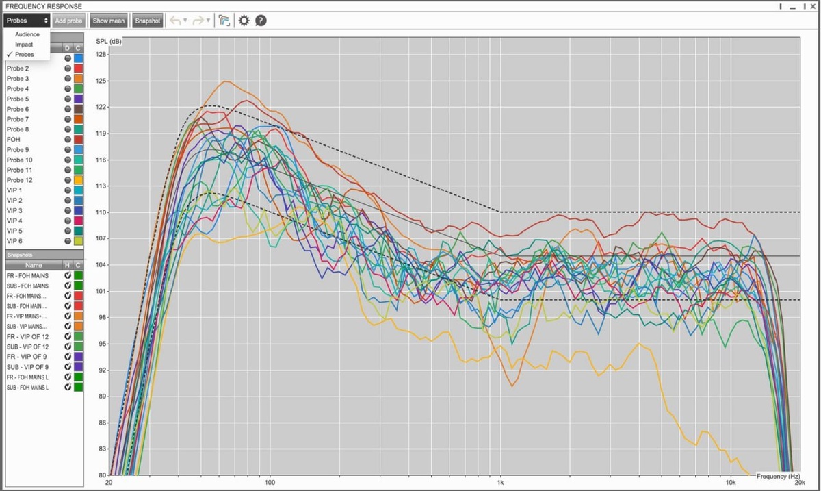Viewport: 821px width, 491px height.
Task: Click the curve view icon beside redo
Action: click(x=224, y=21)
